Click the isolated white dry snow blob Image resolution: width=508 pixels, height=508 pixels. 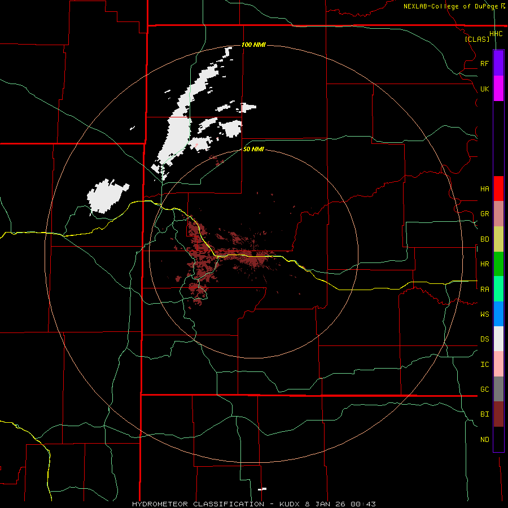click(x=107, y=196)
